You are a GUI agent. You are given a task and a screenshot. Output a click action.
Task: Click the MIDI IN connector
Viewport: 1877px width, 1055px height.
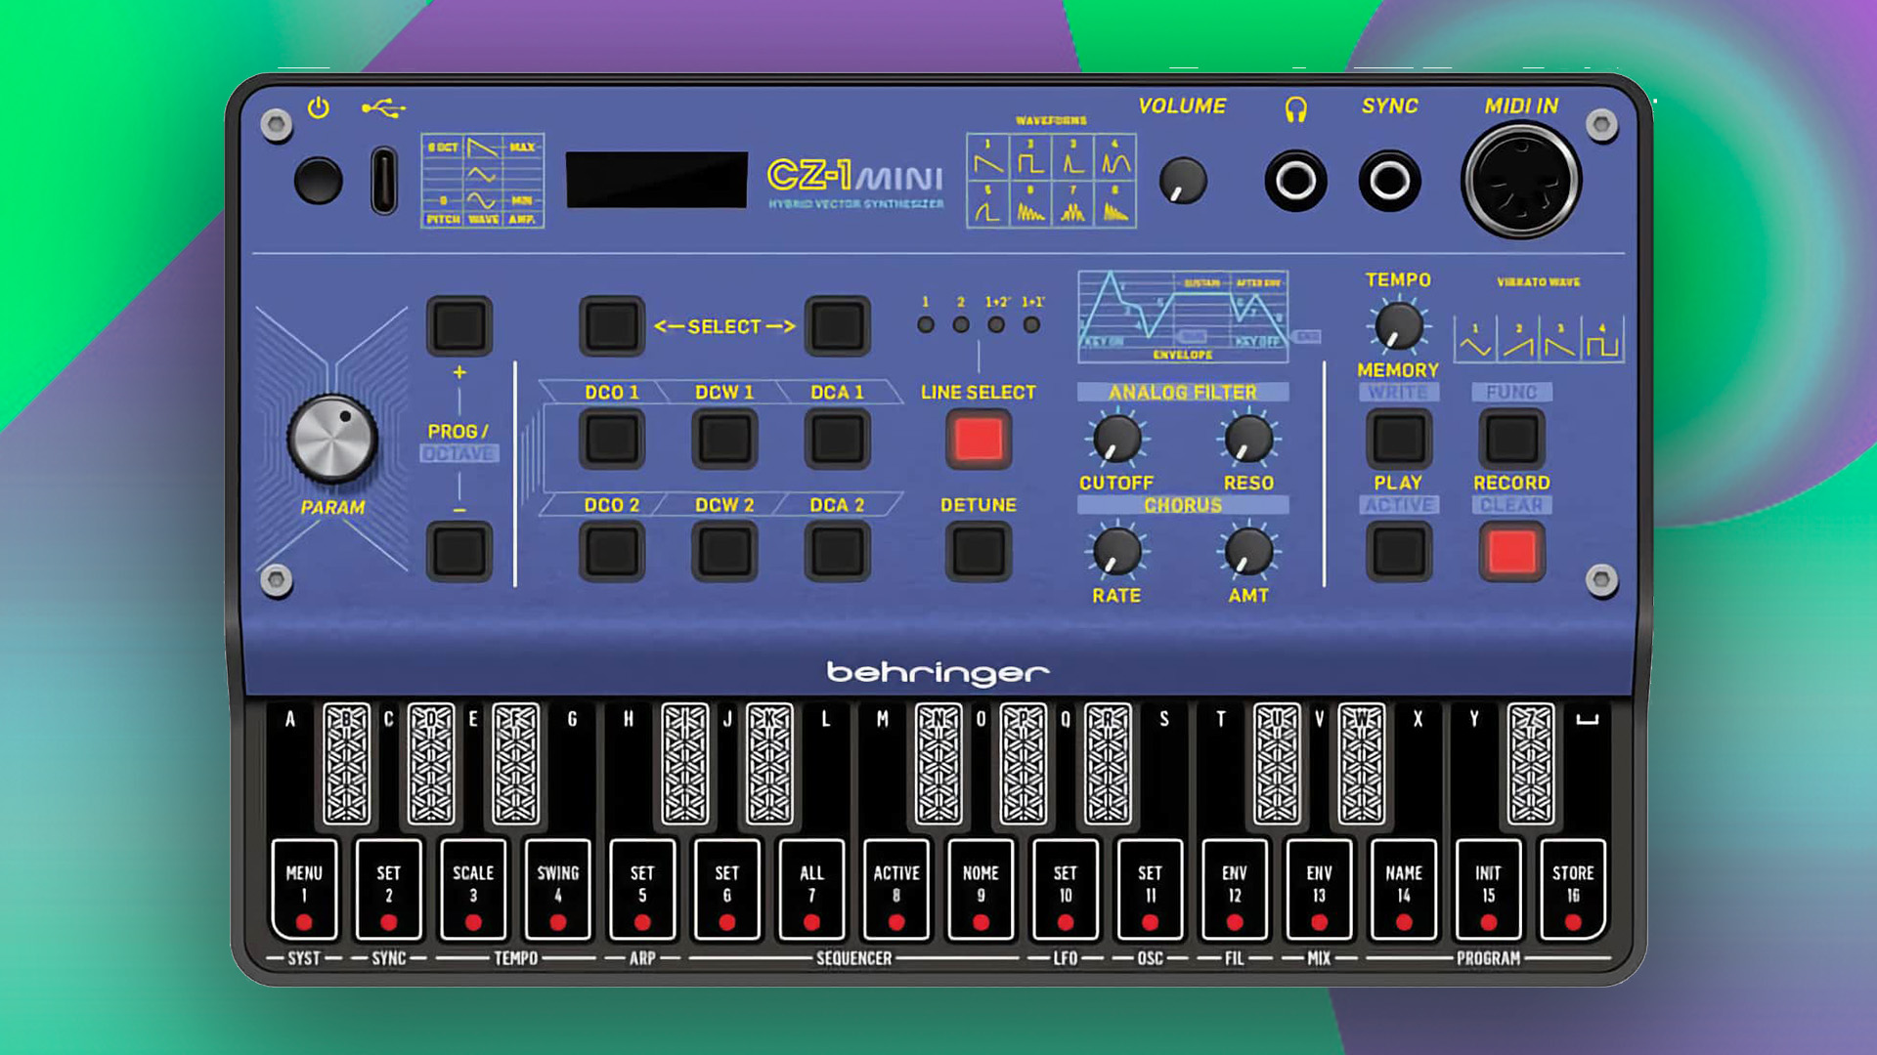[x=1521, y=181]
